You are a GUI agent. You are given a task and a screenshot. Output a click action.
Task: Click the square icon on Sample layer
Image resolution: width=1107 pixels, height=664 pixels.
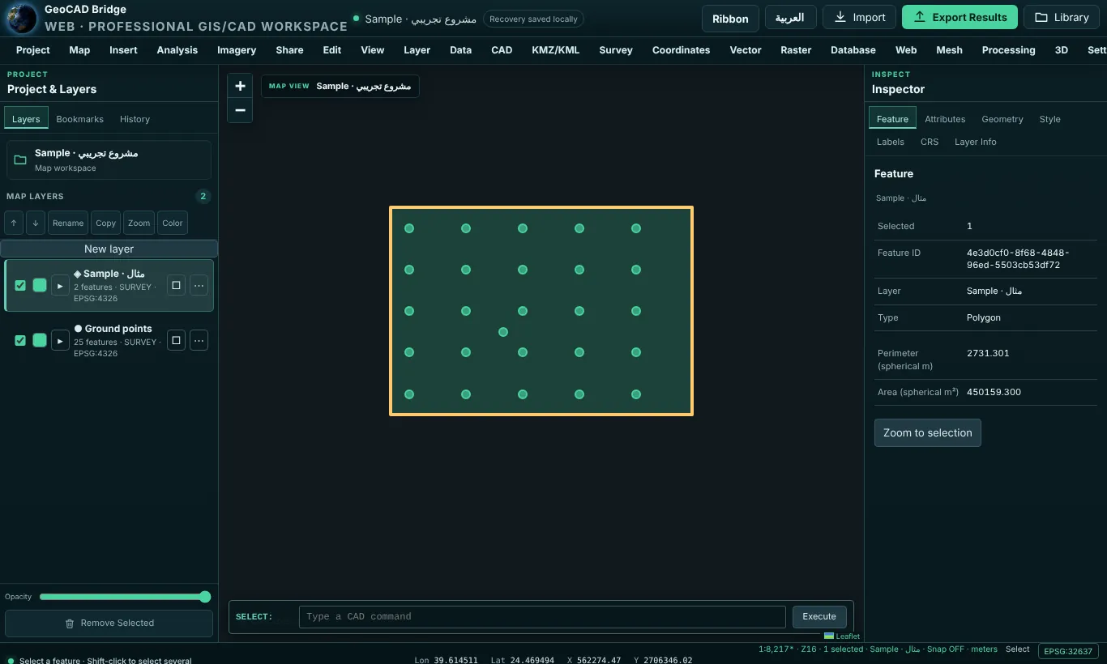[176, 285]
